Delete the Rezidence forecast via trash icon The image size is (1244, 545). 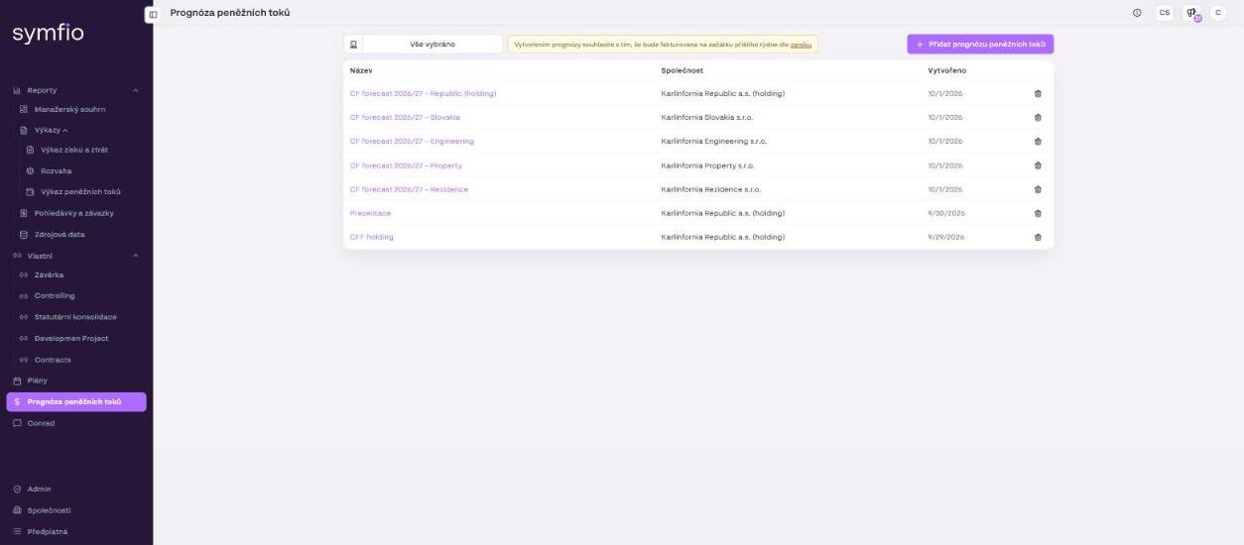pyautogui.click(x=1038, y=189)
